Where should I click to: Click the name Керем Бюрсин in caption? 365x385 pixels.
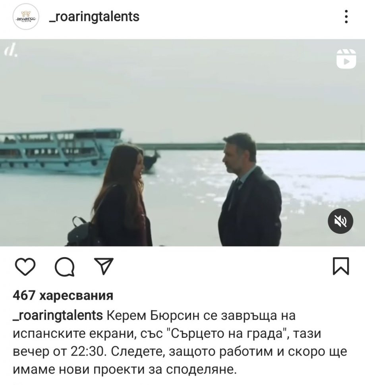coord(153,316)
